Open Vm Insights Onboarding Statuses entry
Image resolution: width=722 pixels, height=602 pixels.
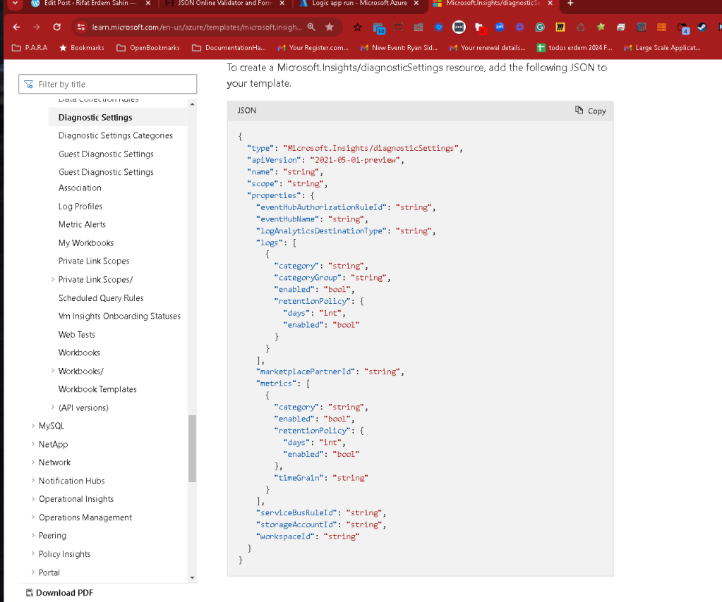tap(120, 316)
